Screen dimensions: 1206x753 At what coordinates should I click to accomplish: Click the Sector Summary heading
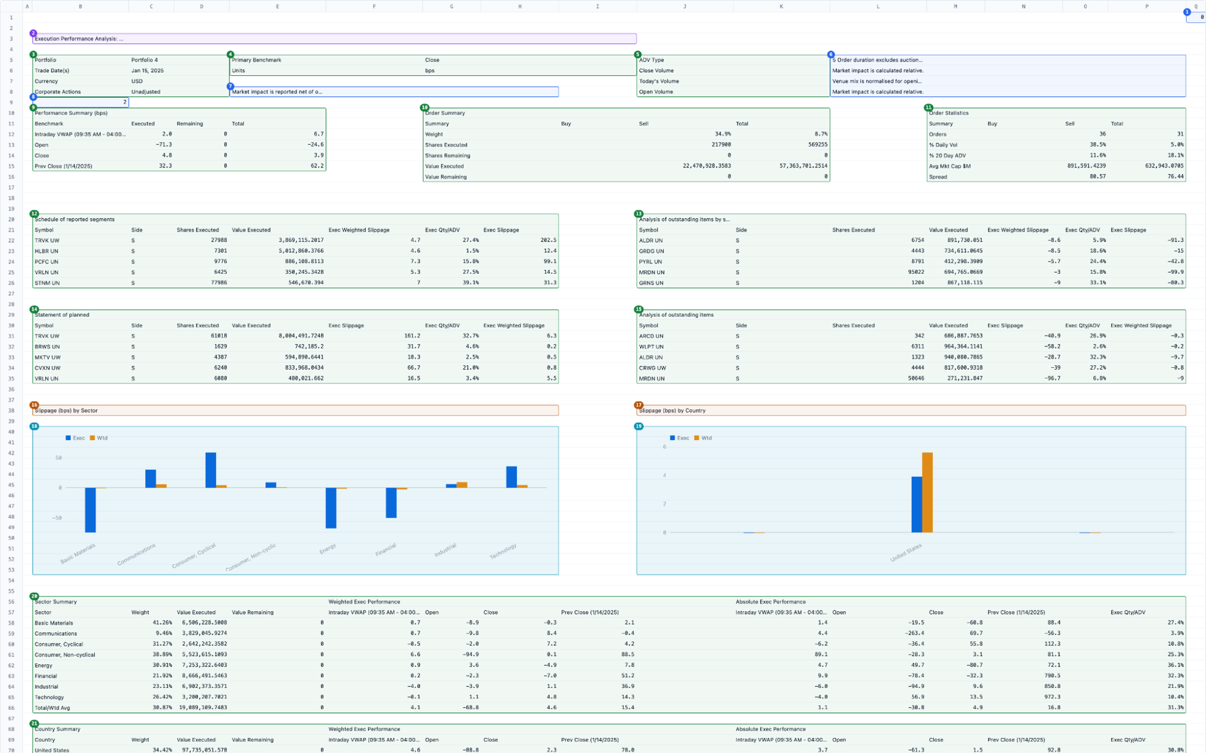click(55, 602)
